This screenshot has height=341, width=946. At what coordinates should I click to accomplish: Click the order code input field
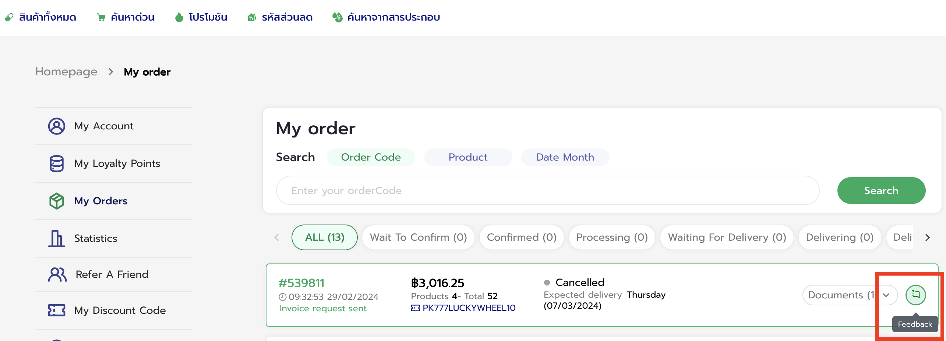click(x=548, y=191)
